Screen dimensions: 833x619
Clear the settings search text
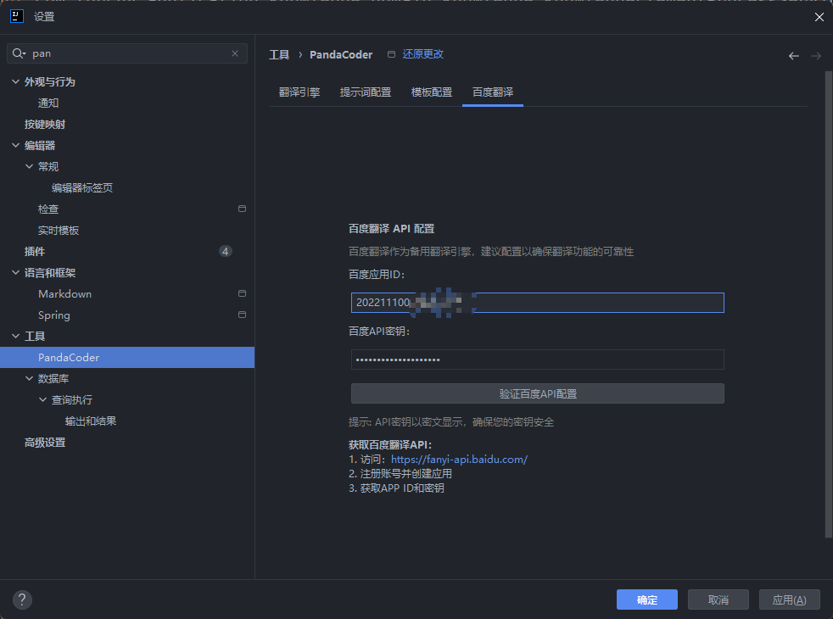235,53
